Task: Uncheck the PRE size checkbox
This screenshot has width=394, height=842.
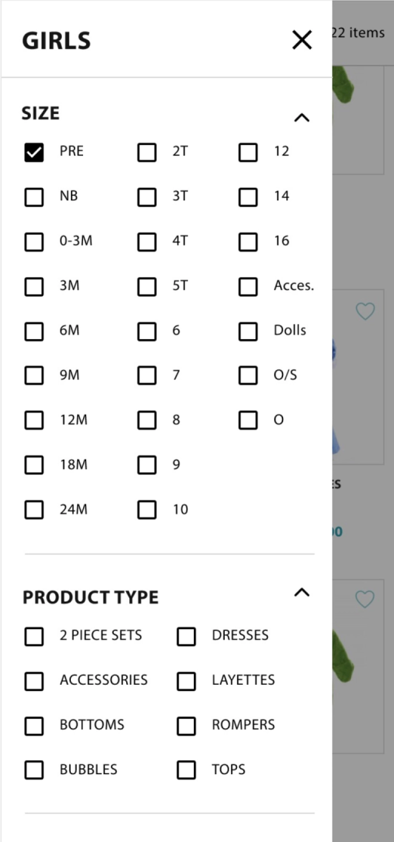Action: [34, 152]
